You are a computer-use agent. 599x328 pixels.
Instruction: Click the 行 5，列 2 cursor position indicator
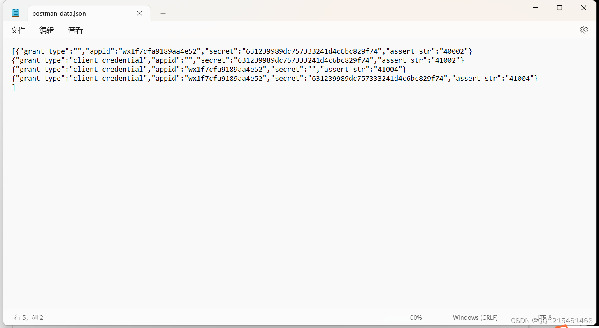pos(29,318)
